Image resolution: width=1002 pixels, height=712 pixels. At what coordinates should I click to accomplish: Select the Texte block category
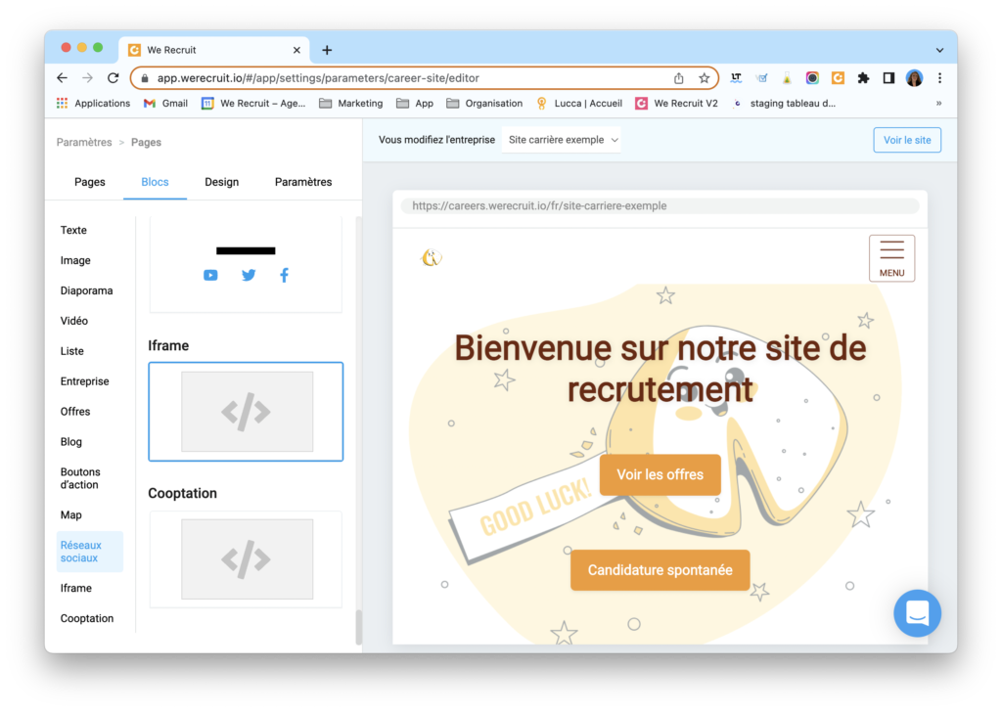73,230
